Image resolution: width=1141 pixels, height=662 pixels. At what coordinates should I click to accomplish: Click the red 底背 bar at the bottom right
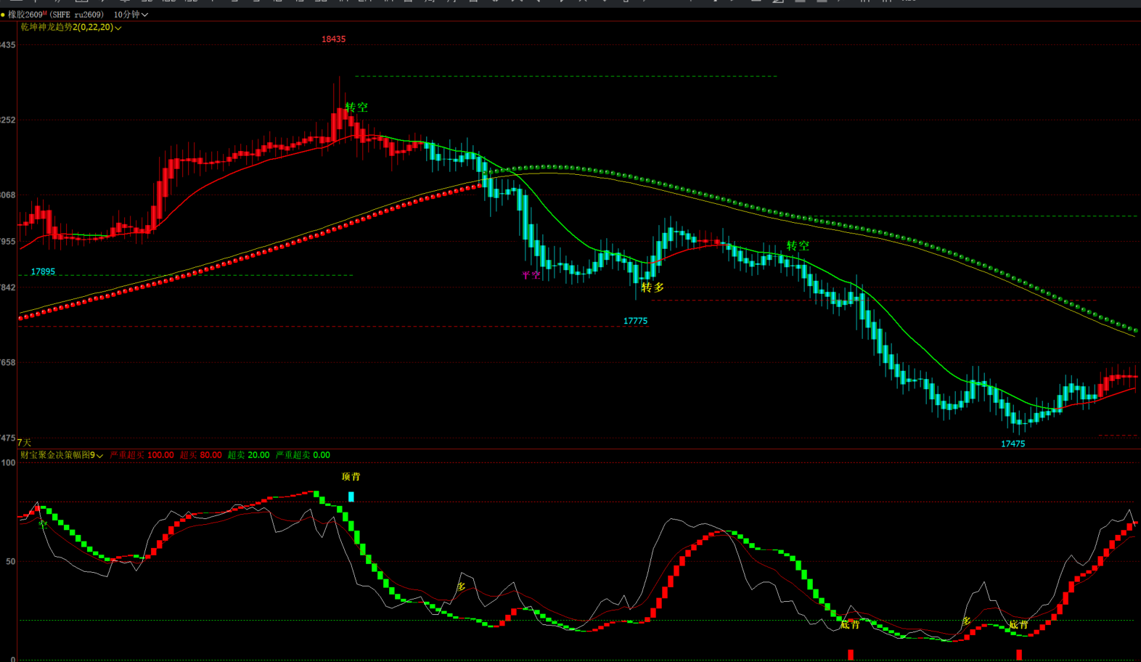coord(1019,655)
